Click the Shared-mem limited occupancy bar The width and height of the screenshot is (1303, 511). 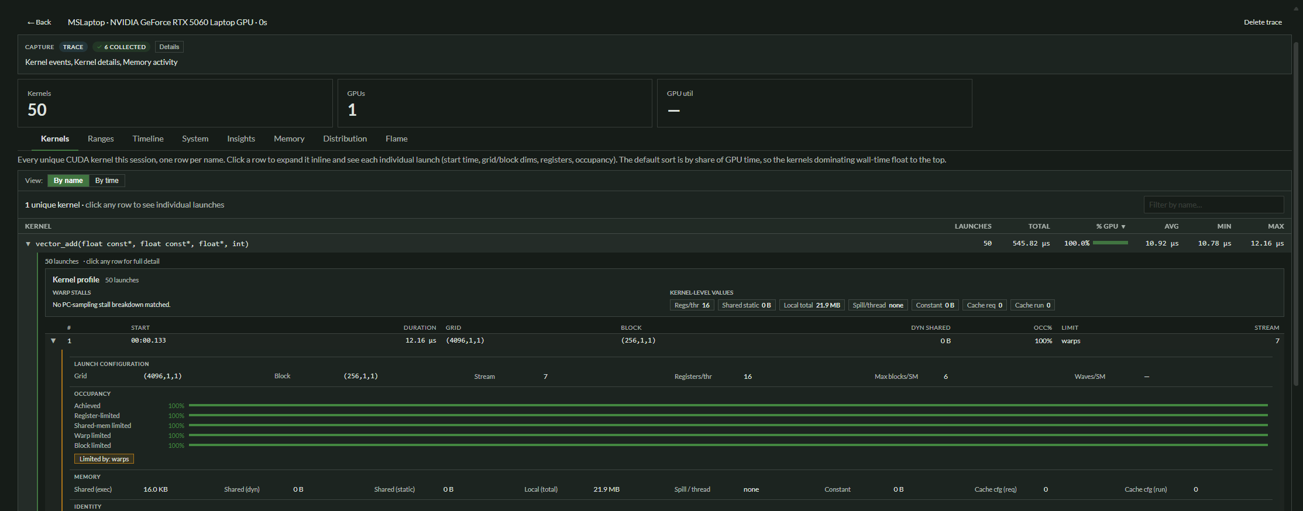tap(728, 425)
